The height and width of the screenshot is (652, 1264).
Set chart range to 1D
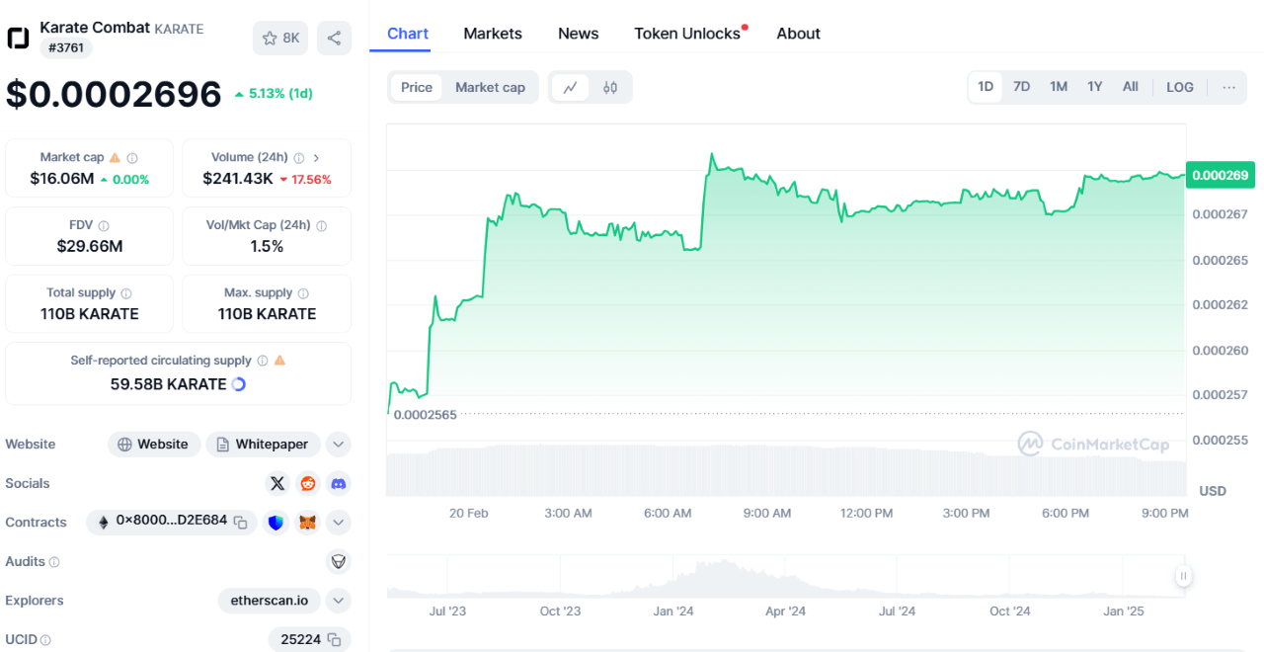point(986,87)
